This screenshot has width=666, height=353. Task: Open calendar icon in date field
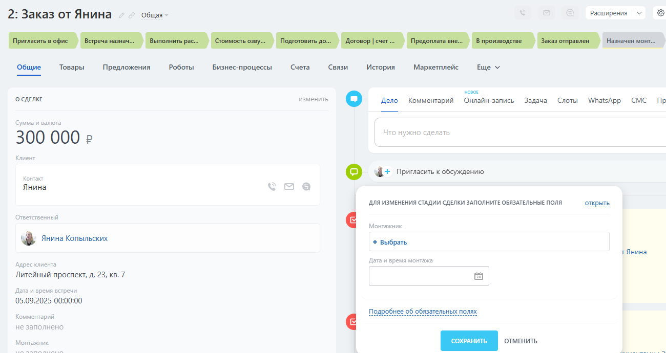(x=478, y=276)
